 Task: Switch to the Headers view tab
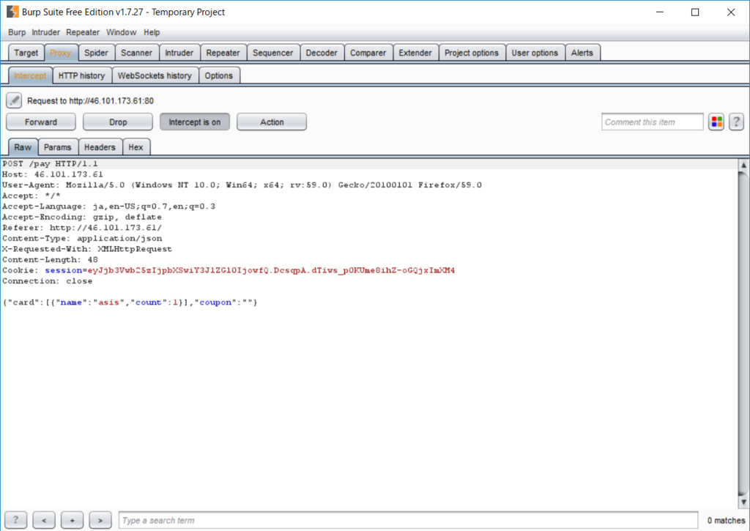[100, 147]
